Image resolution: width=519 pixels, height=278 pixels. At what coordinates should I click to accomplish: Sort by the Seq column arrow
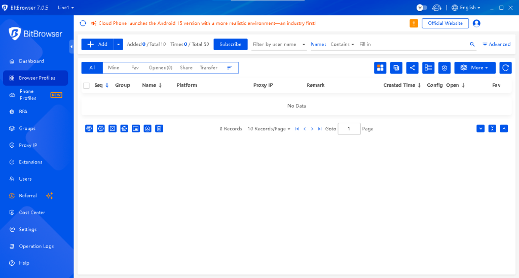107,85
